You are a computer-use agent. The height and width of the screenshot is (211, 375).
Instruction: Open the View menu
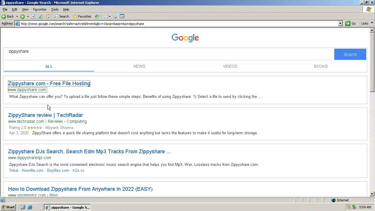[25, 9]
